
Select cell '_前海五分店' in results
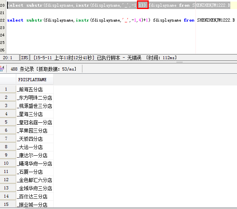coord(35,89)
